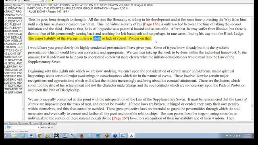Select 'HE CONSCIO' contents entry

(x=13, y=18)
